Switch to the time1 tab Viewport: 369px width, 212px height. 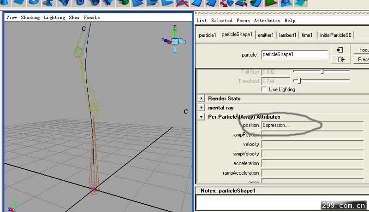[x=307, y=35]
